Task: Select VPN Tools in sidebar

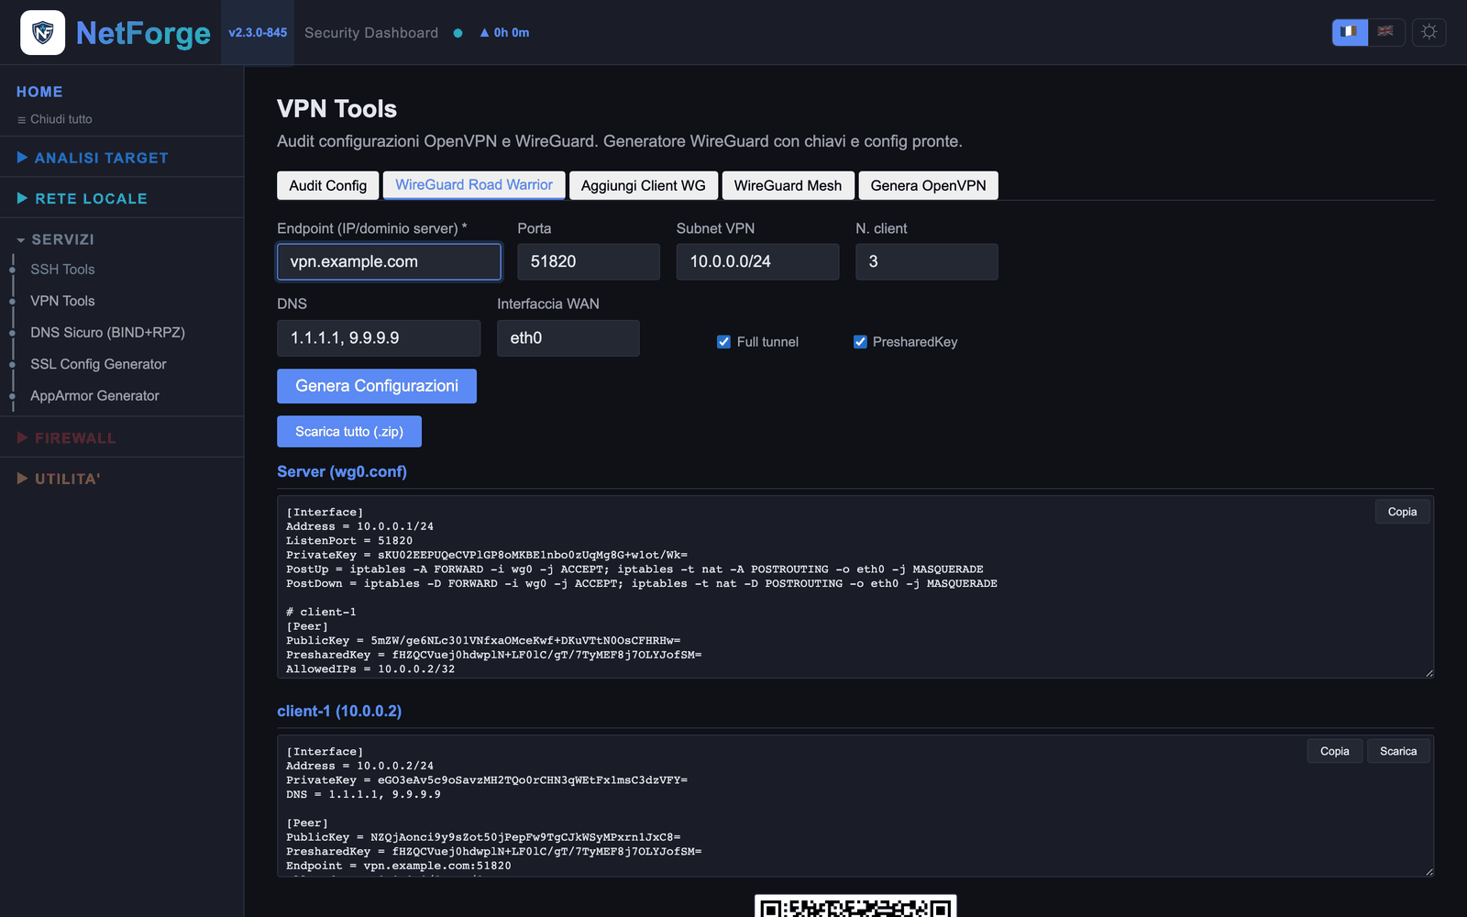Action: tap(62, 301)
